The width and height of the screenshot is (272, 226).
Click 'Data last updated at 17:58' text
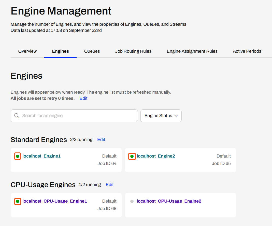(x=36, y=30)
